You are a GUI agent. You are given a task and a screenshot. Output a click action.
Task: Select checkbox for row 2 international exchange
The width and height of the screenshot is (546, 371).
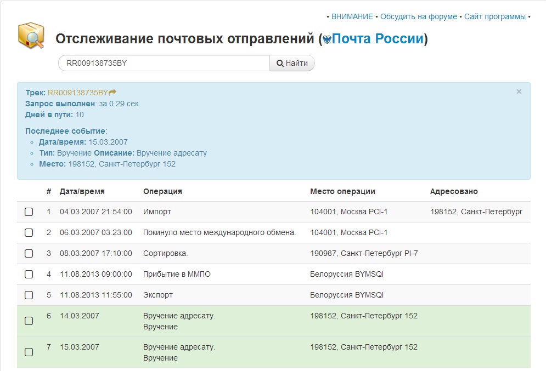29,232
